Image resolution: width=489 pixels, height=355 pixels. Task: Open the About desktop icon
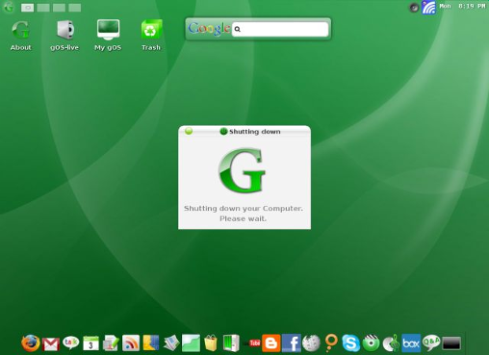[x=21, y=36]
